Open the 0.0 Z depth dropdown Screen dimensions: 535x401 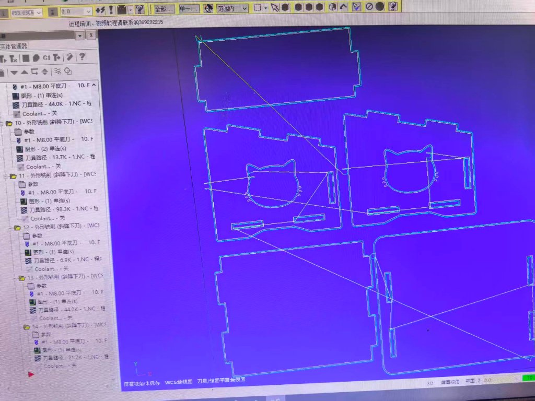(x=89, y=11)
